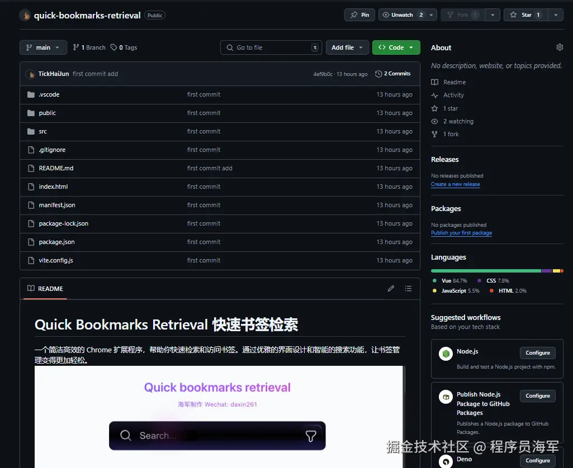Click the Activity pulse icon in About
573x468 pixels.
coord(434,95)
